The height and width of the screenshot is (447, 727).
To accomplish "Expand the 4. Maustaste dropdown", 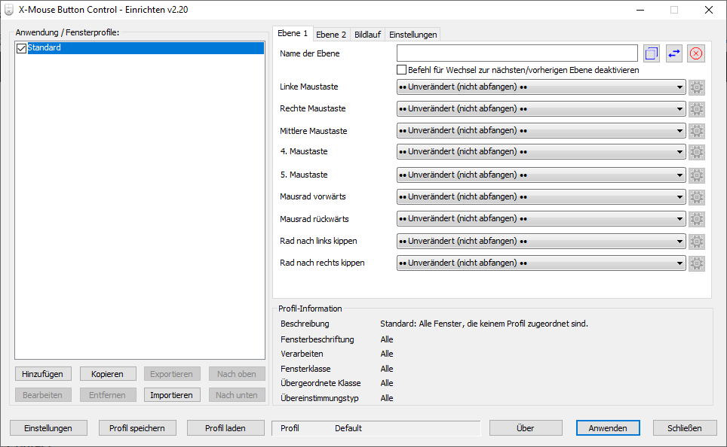I will [x=541, y=152].
